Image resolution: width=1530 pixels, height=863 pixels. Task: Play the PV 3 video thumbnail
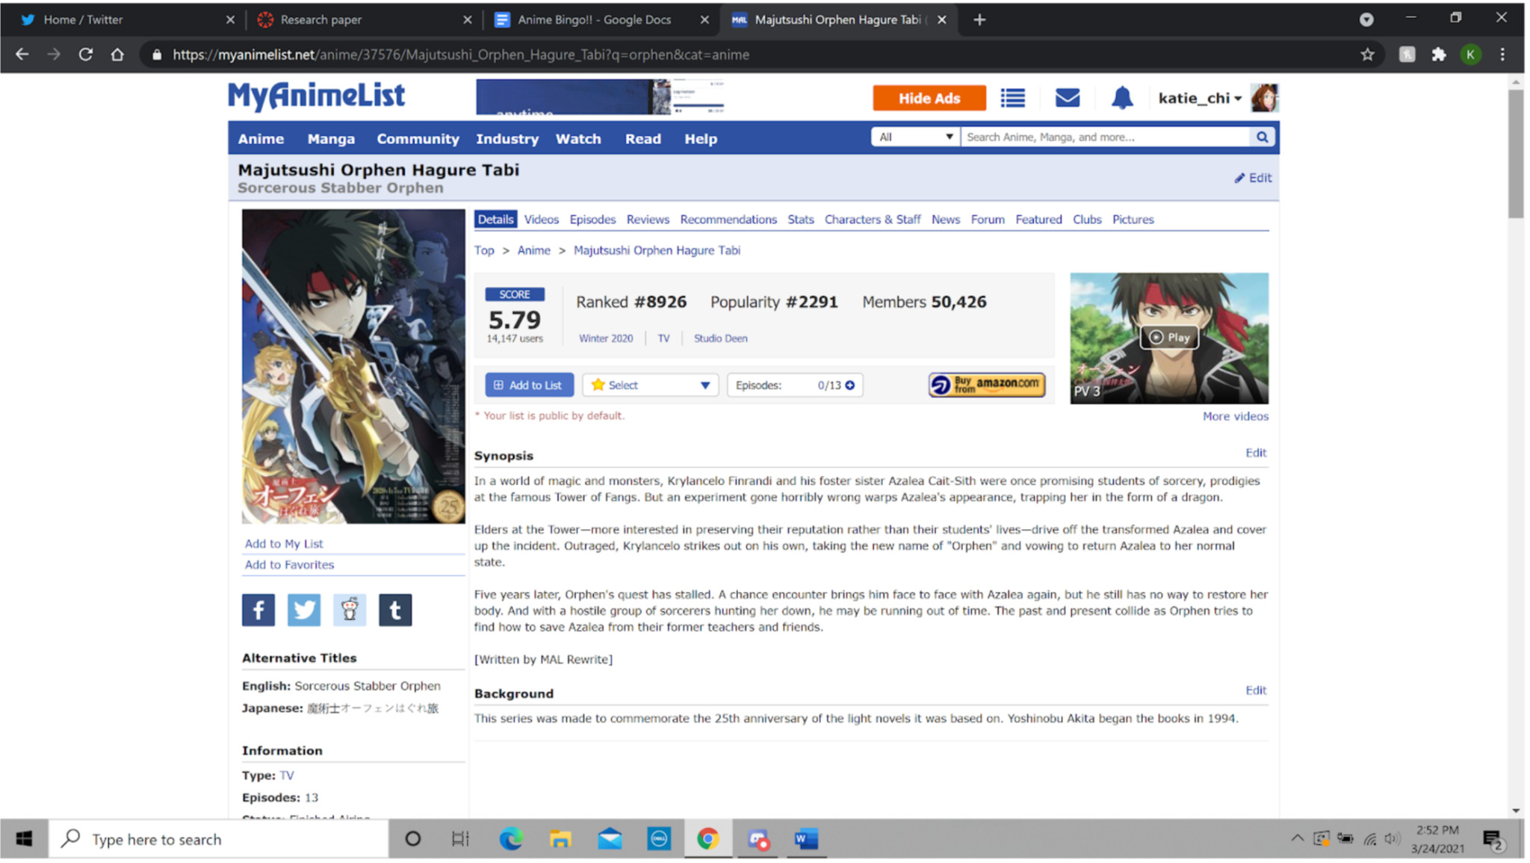click(x=1168, y=338)
